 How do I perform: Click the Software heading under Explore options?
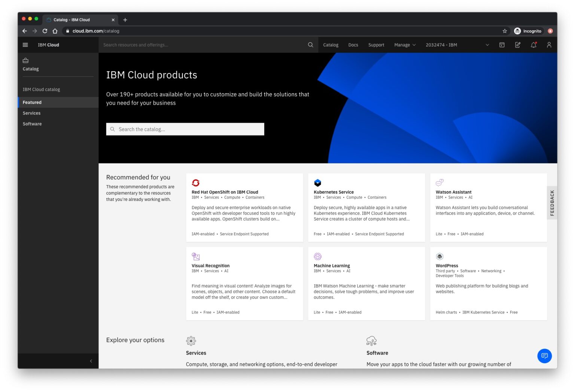pos(377,353)
